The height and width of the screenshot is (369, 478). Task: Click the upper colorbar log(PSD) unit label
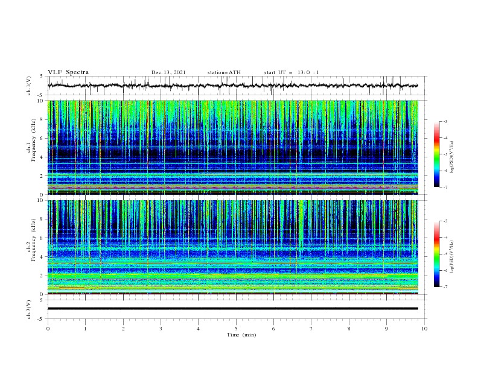coord(452,157)
